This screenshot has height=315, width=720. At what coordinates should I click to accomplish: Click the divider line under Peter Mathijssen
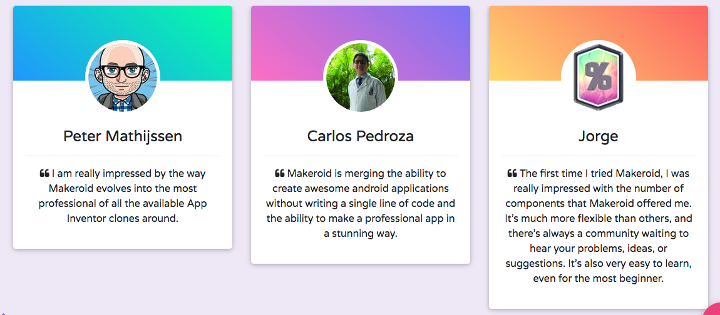pos(123,155)
